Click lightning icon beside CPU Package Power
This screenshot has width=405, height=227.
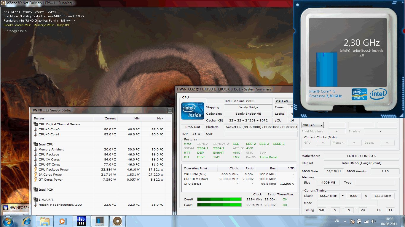36,170
